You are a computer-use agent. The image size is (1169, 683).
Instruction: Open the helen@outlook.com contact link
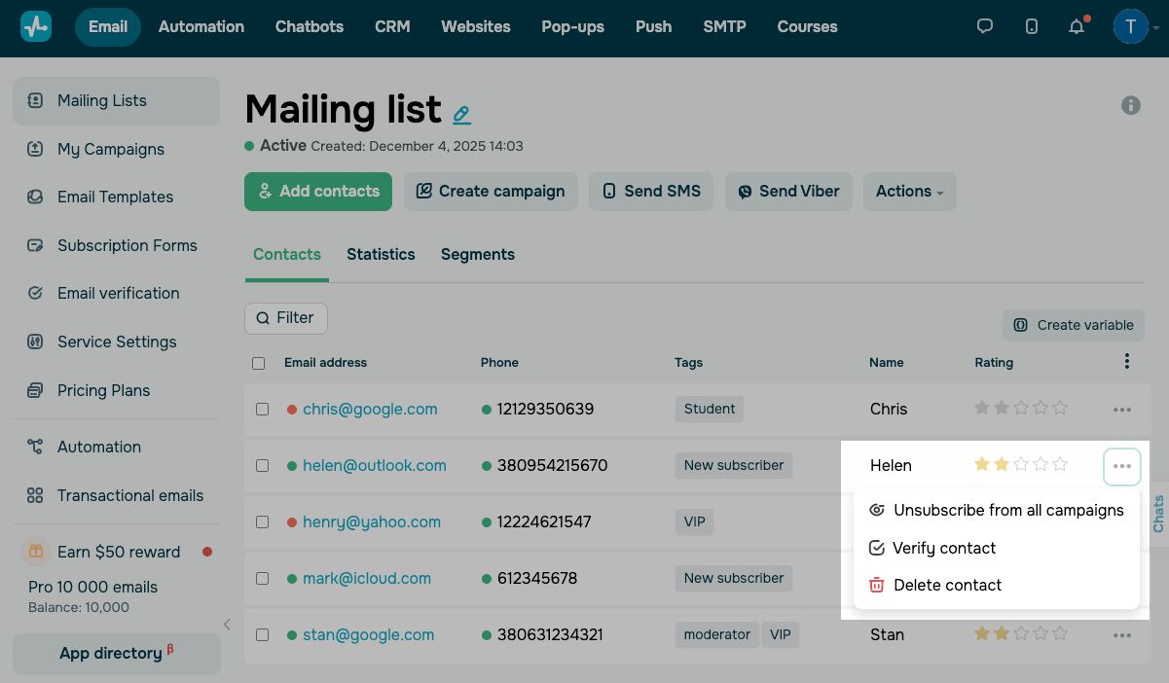pyautogui.click(x=375, y=466)
